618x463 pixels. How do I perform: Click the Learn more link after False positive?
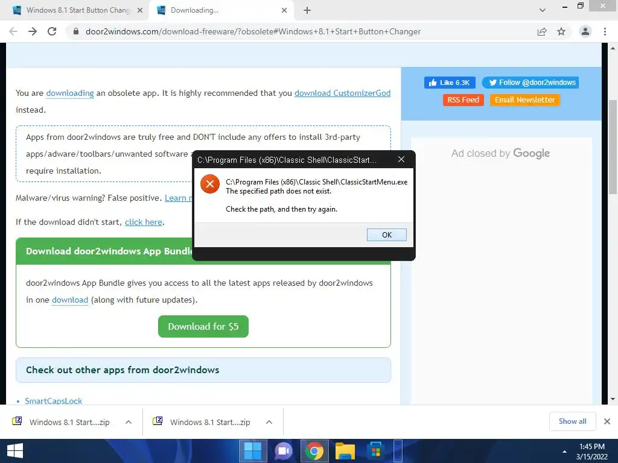pos(179,198)
